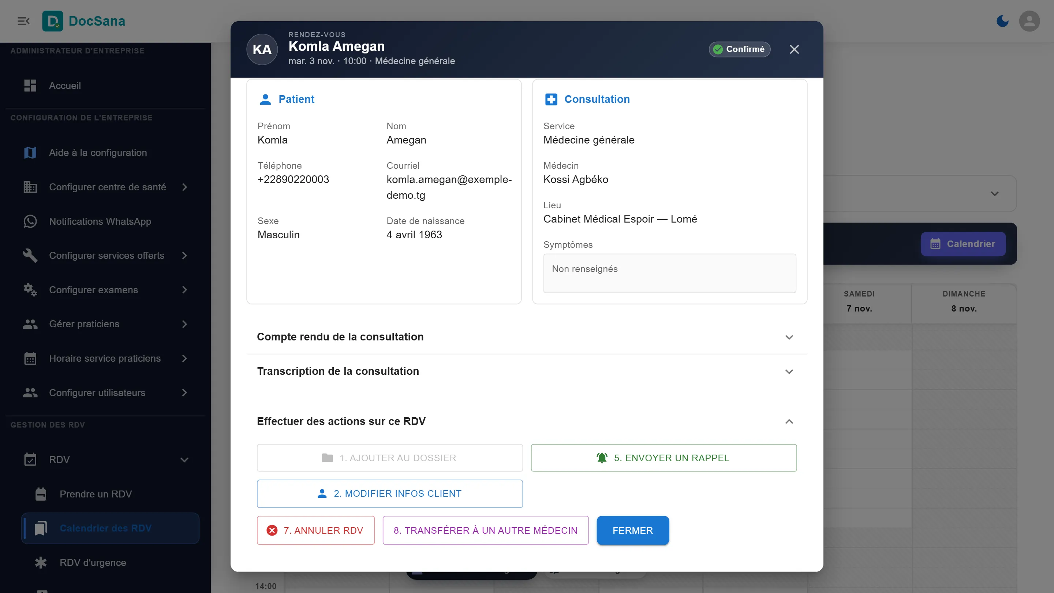This screenshot has height=593, width=1054.
Task: Toggle dark mode with the moon icon
Action: [1002, 21]
